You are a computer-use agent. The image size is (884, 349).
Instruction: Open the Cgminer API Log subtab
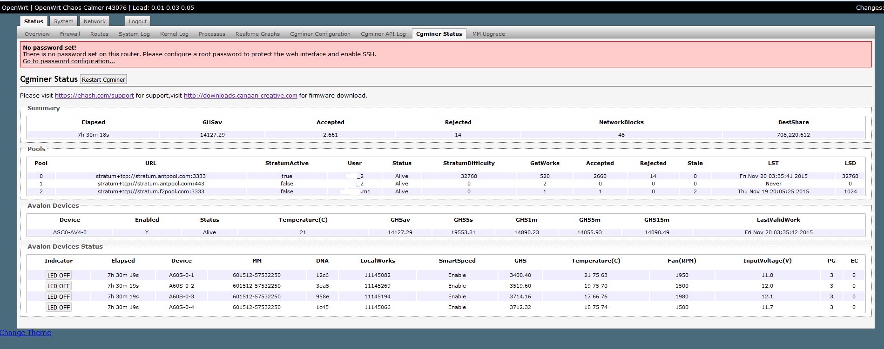383,34
